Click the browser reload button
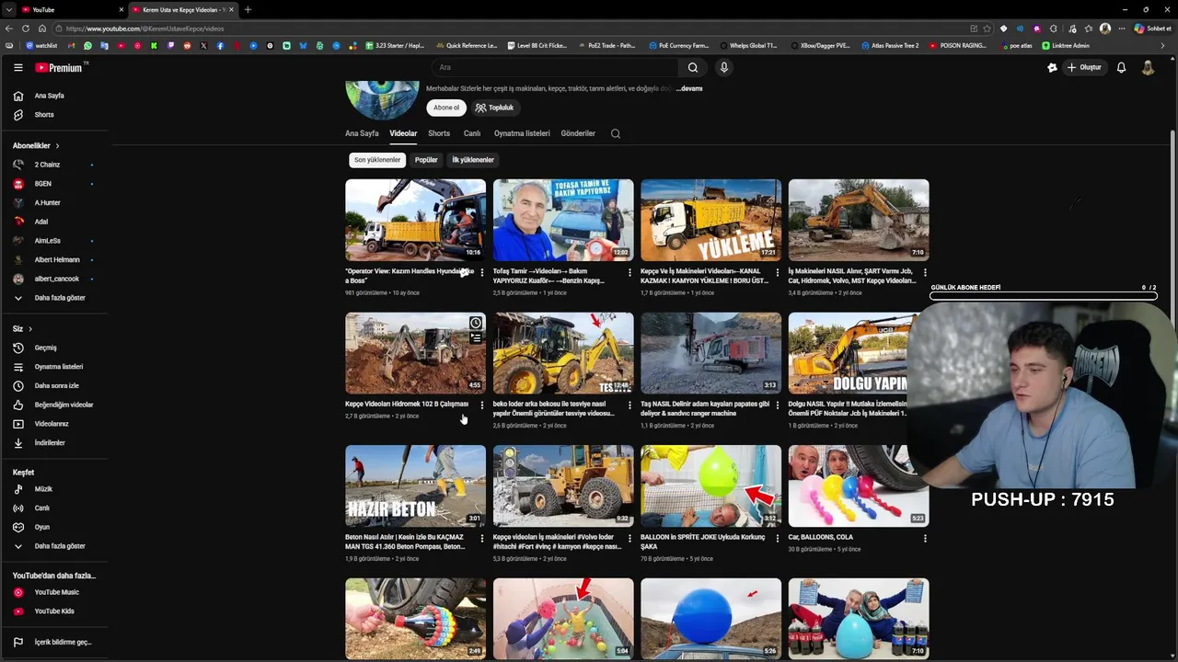This screenshot has width=1178, height=662. pos(26,29)
